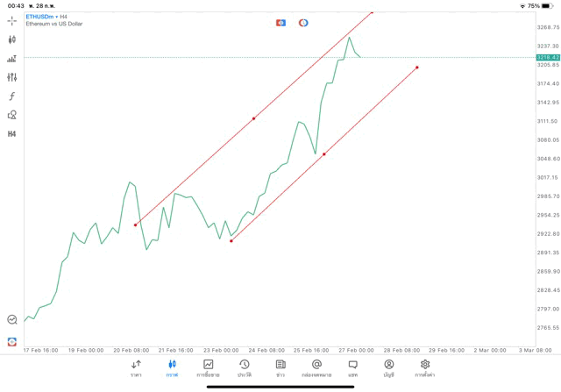The width and height of the screenshot is (561, 392).
Task: Open the บัญชี (Accounts) tab
Action: pyautogui.click(x=388, y=368)
